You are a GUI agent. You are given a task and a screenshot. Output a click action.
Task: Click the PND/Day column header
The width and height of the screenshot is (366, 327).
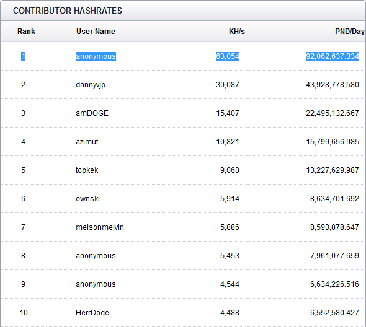pos(350,32)
